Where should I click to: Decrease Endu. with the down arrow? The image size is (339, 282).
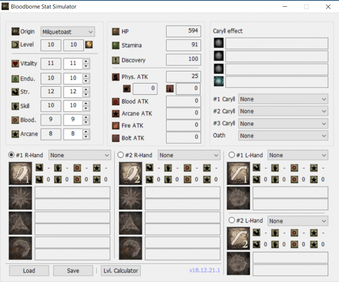86,81
